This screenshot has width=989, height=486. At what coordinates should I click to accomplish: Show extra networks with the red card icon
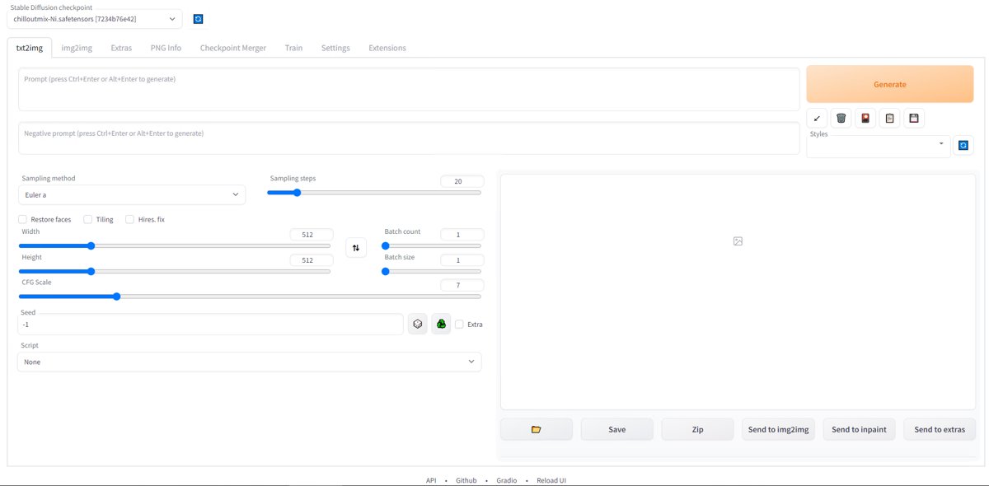click(865, 119)
